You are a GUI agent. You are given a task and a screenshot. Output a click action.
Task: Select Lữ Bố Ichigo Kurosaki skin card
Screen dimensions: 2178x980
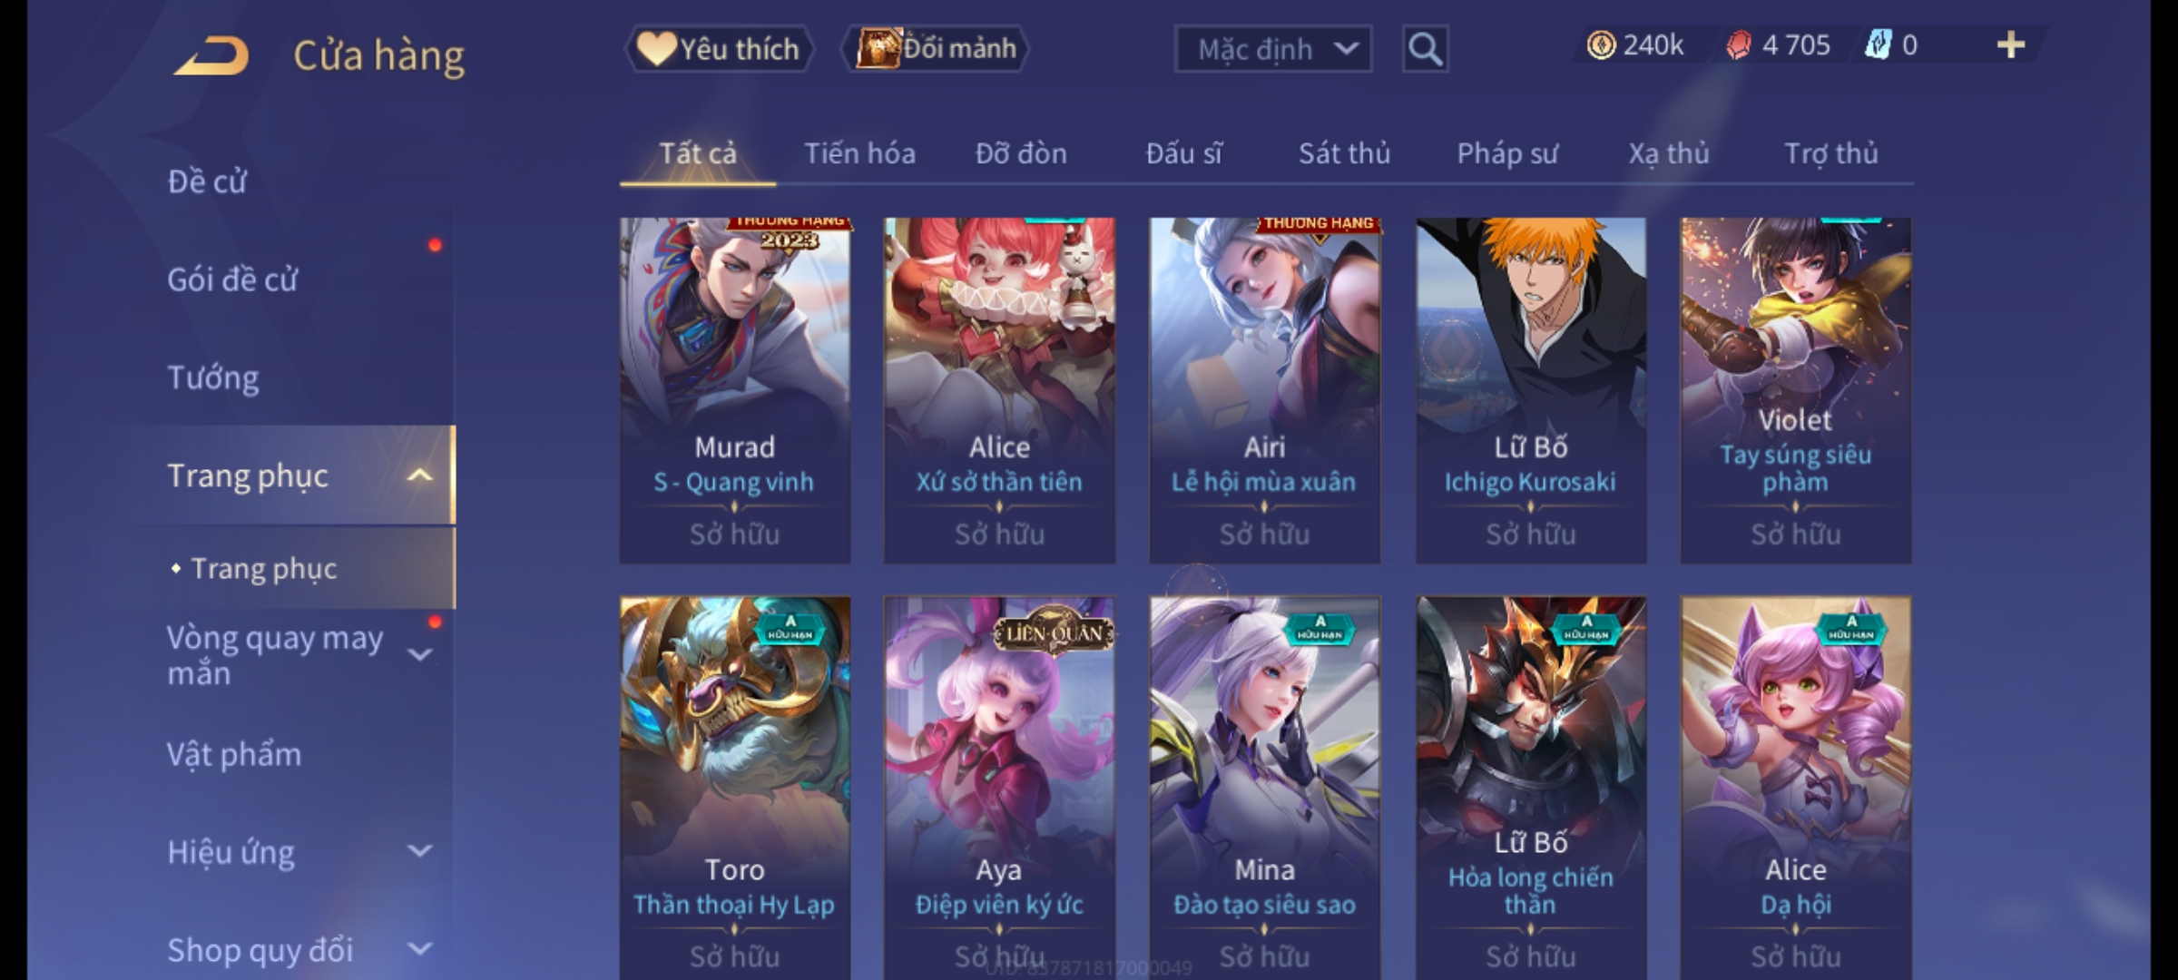[x=1531, y=390]
